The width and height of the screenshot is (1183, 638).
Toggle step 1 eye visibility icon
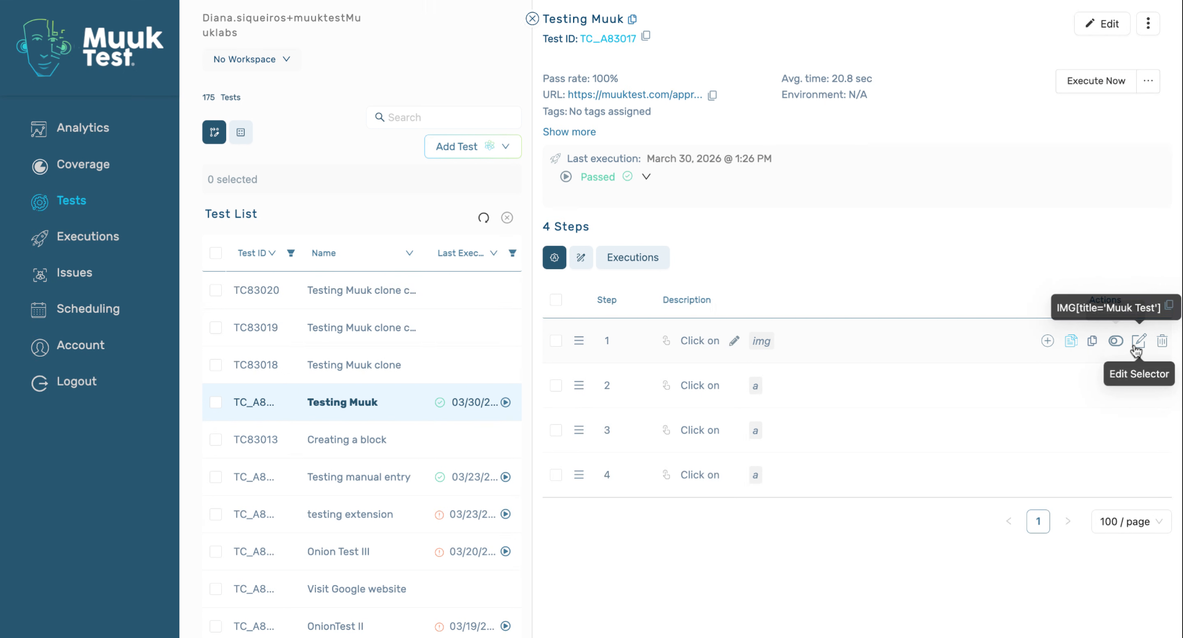tap(1116, 341)
